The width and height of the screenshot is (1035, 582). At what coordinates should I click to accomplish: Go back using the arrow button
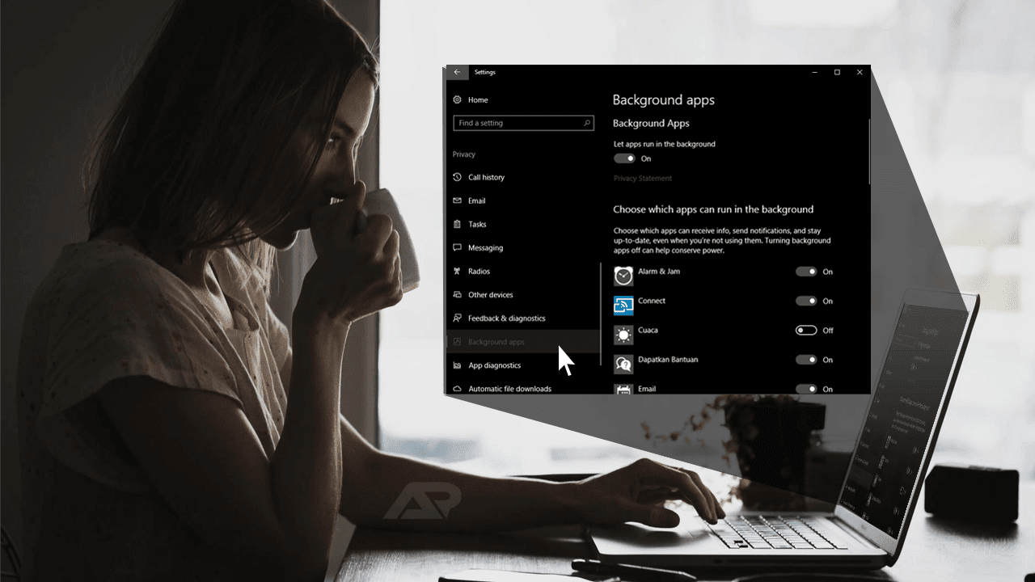[457, 72]
